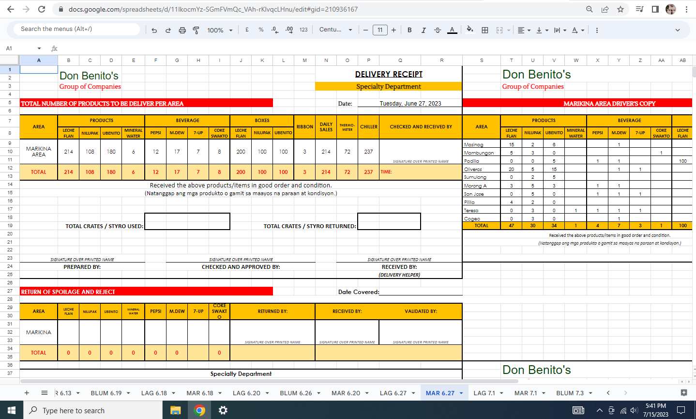Toggle strikethrough formatting
This screenshot has width=696, height=419.
(x=438, y=30)
